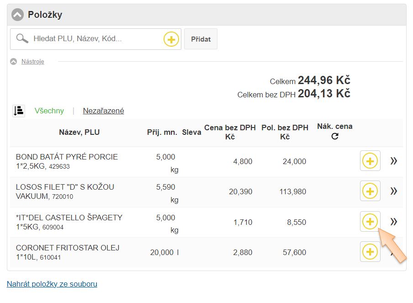Click the plus icon inside the search field
The image size is (413, 303).
(171, 39)
